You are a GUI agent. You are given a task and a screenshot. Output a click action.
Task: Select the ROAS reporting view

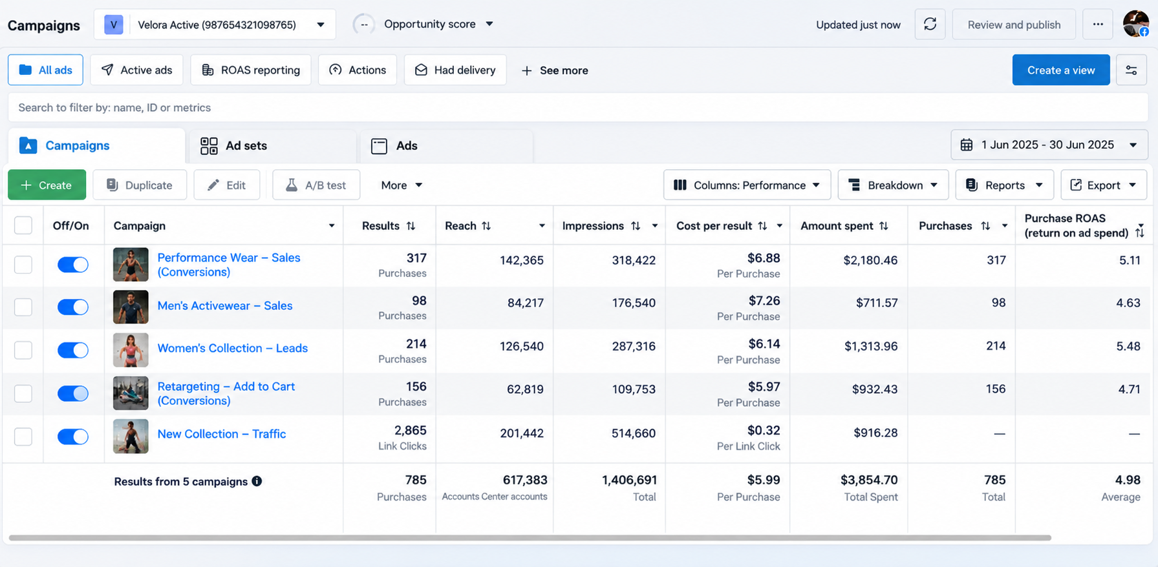[251, 70]
